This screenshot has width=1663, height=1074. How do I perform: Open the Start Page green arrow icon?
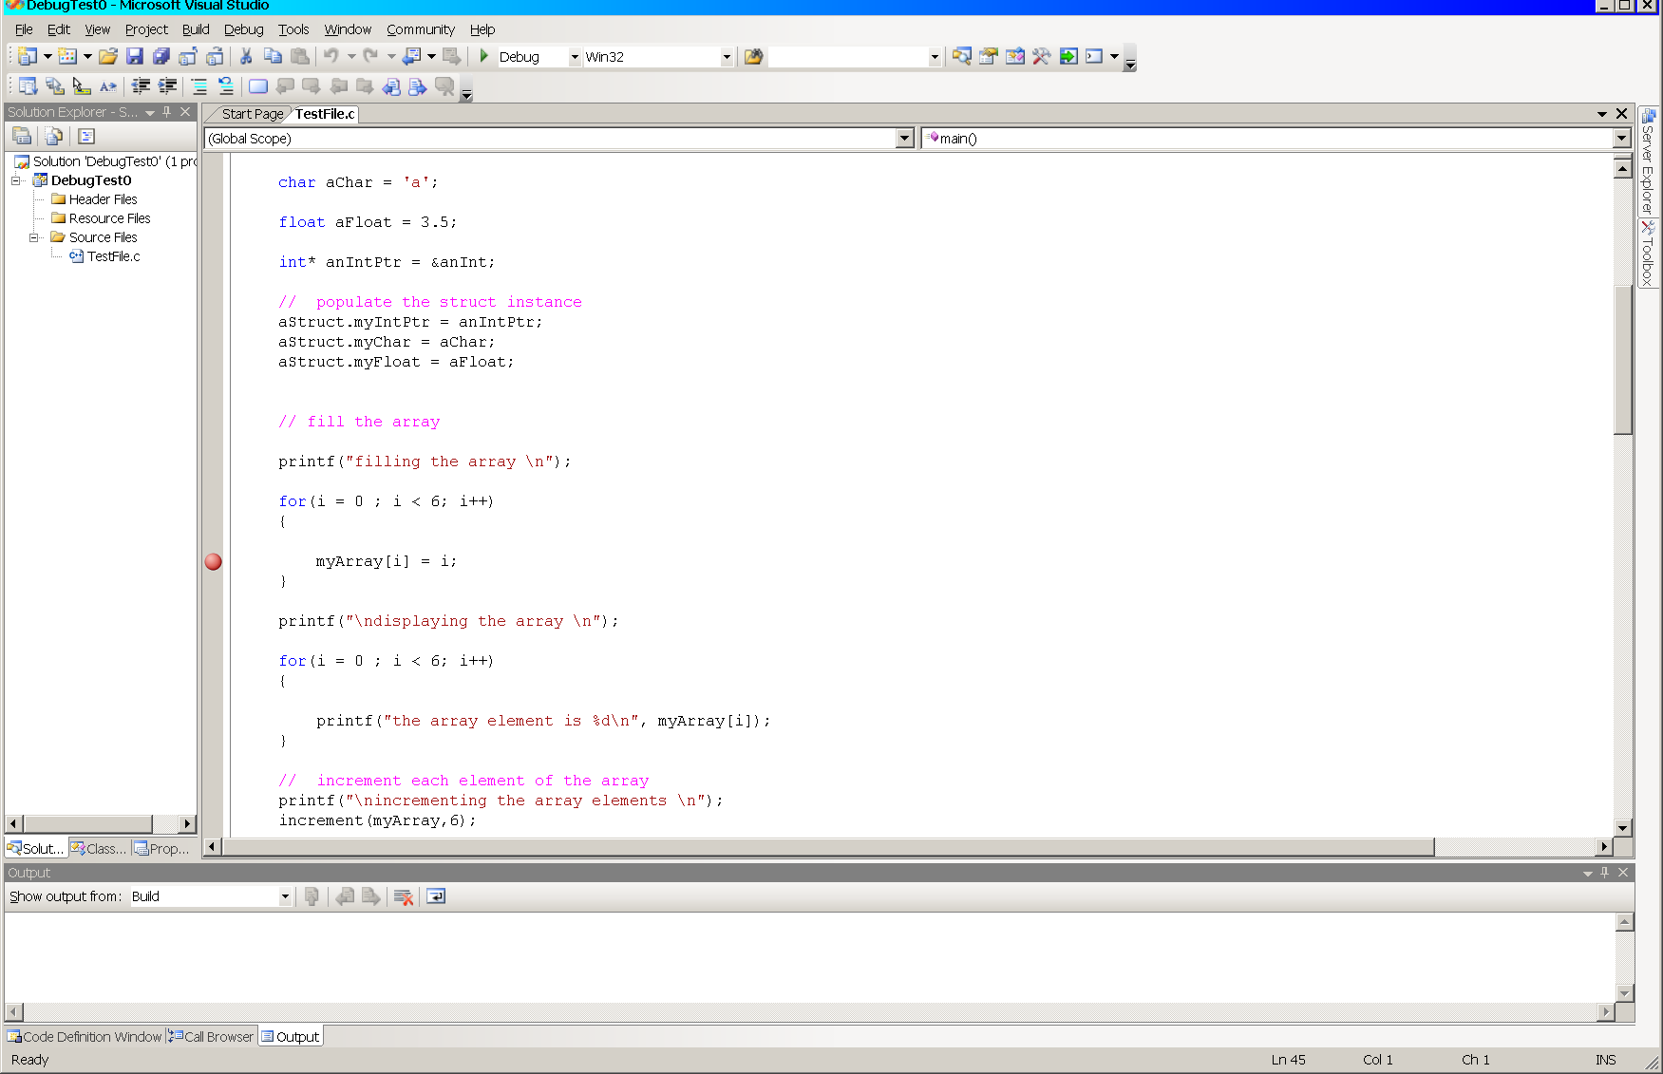(x=1068, y=57)
